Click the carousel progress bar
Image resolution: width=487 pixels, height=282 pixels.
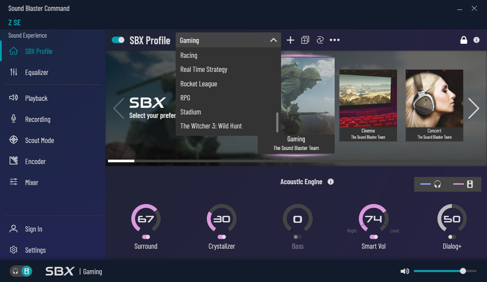pyautogui.click(x=296, y=161)
